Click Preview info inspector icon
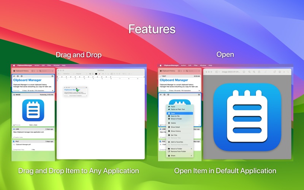 coord(244,72)
